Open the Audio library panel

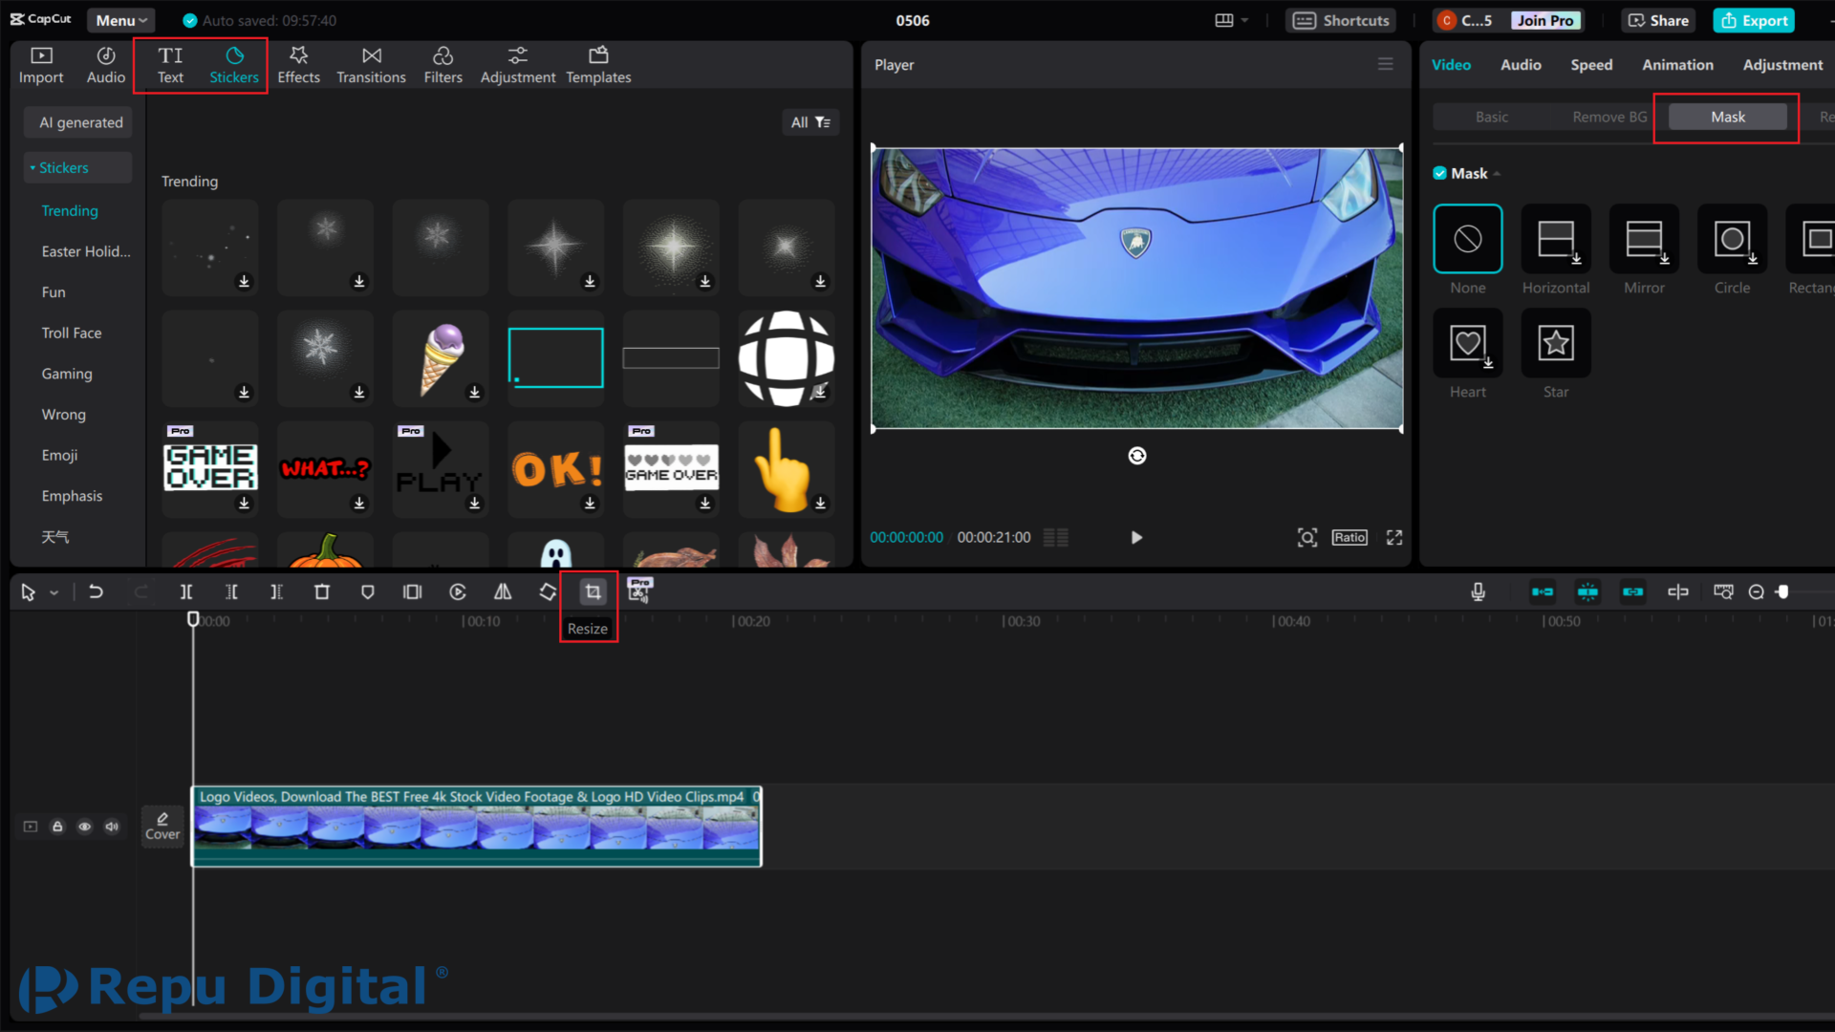click(x=105, y=65)
